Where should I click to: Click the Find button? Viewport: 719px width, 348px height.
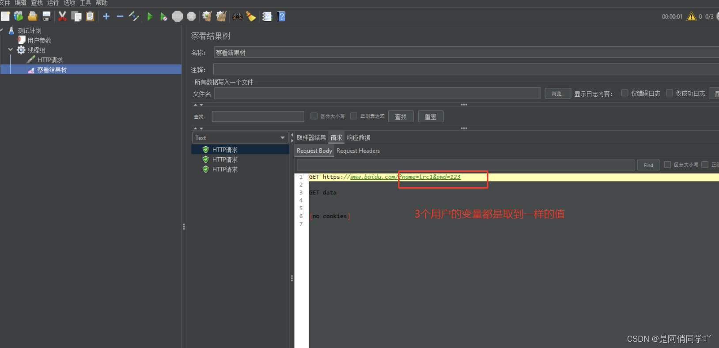click(648, 165)
